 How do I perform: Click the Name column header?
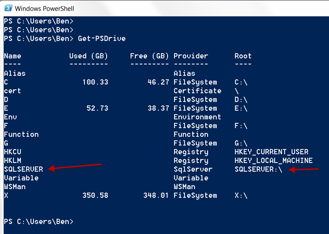point(13,56)
